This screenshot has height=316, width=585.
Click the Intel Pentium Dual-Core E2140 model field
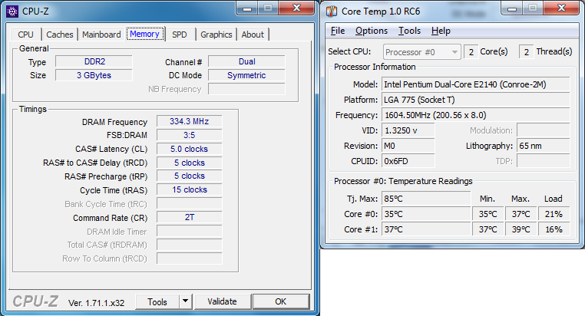476,84
